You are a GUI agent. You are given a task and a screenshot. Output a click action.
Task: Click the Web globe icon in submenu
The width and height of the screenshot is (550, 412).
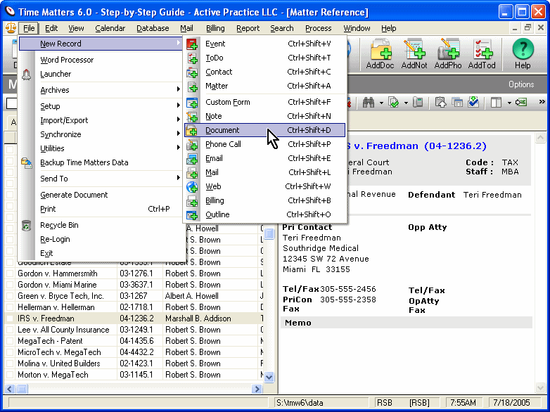coord(192,186)
